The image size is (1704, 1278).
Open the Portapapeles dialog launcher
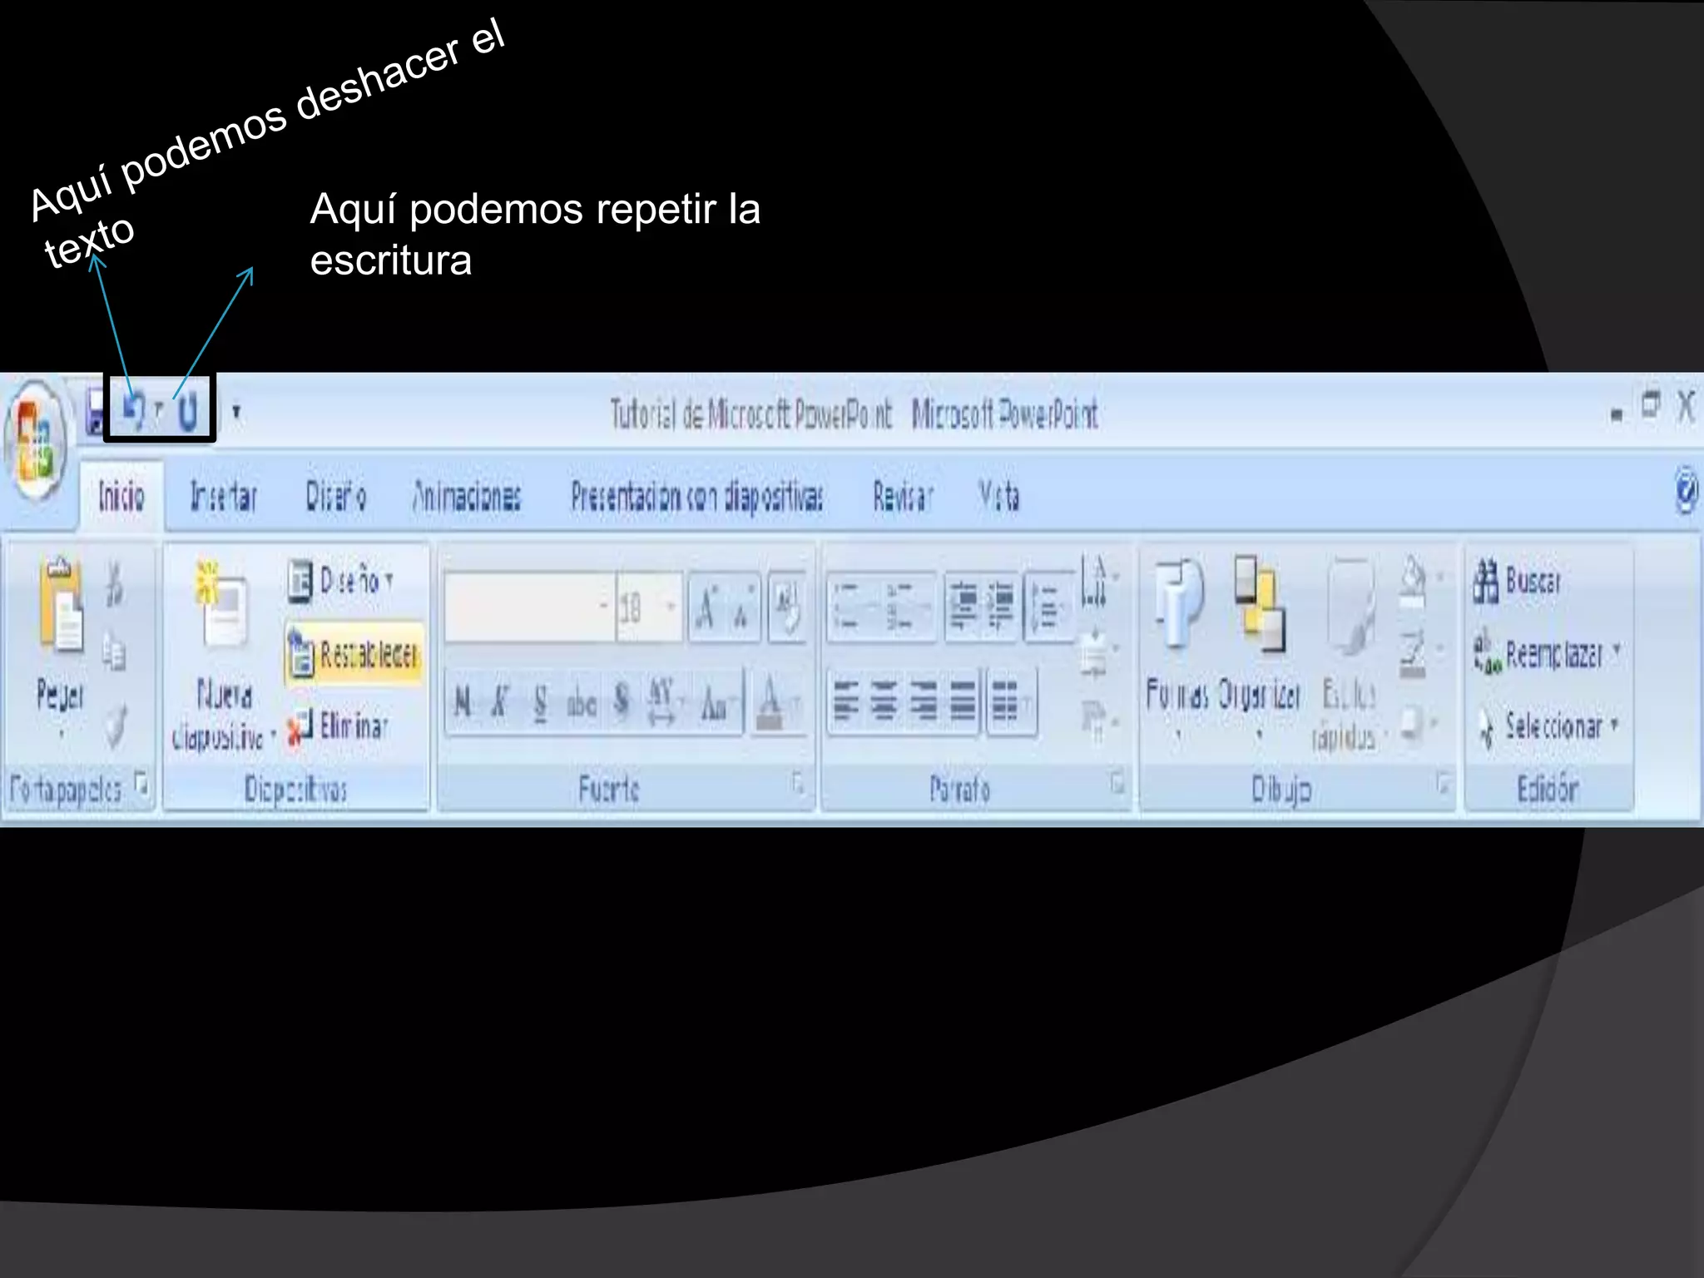point(141,784)
